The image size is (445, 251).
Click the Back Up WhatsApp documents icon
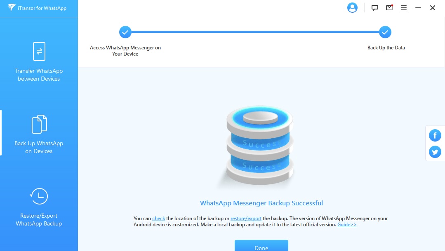pyautogui.click(x=39, y=124)
